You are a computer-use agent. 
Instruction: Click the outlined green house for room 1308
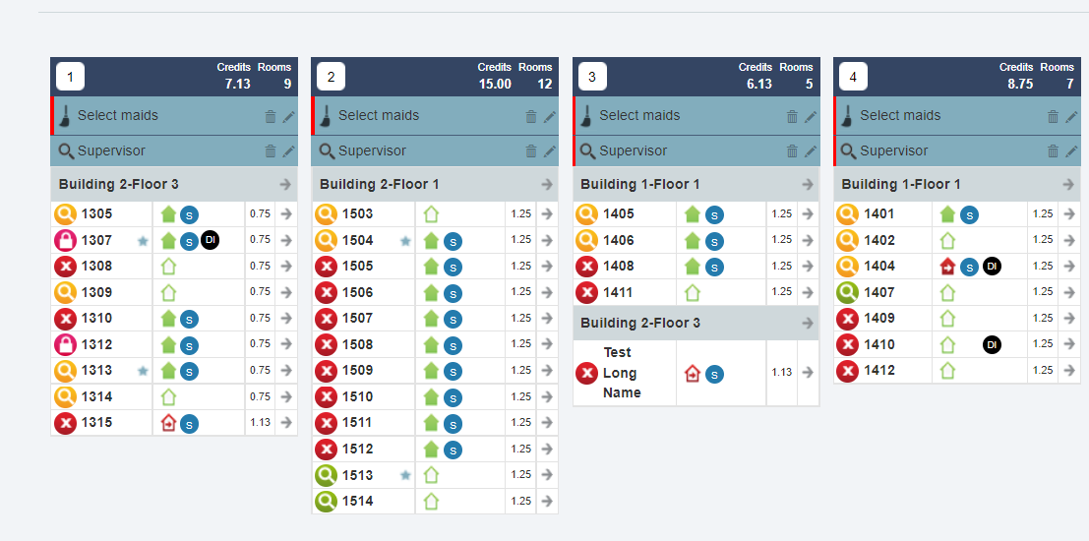(168, 266)
